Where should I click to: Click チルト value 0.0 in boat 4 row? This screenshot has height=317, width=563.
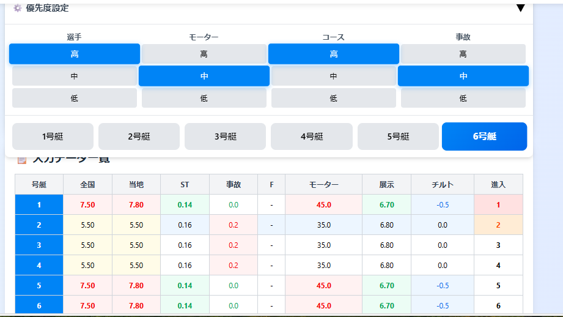443,265
